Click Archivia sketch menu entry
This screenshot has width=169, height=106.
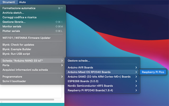[13, 13]
